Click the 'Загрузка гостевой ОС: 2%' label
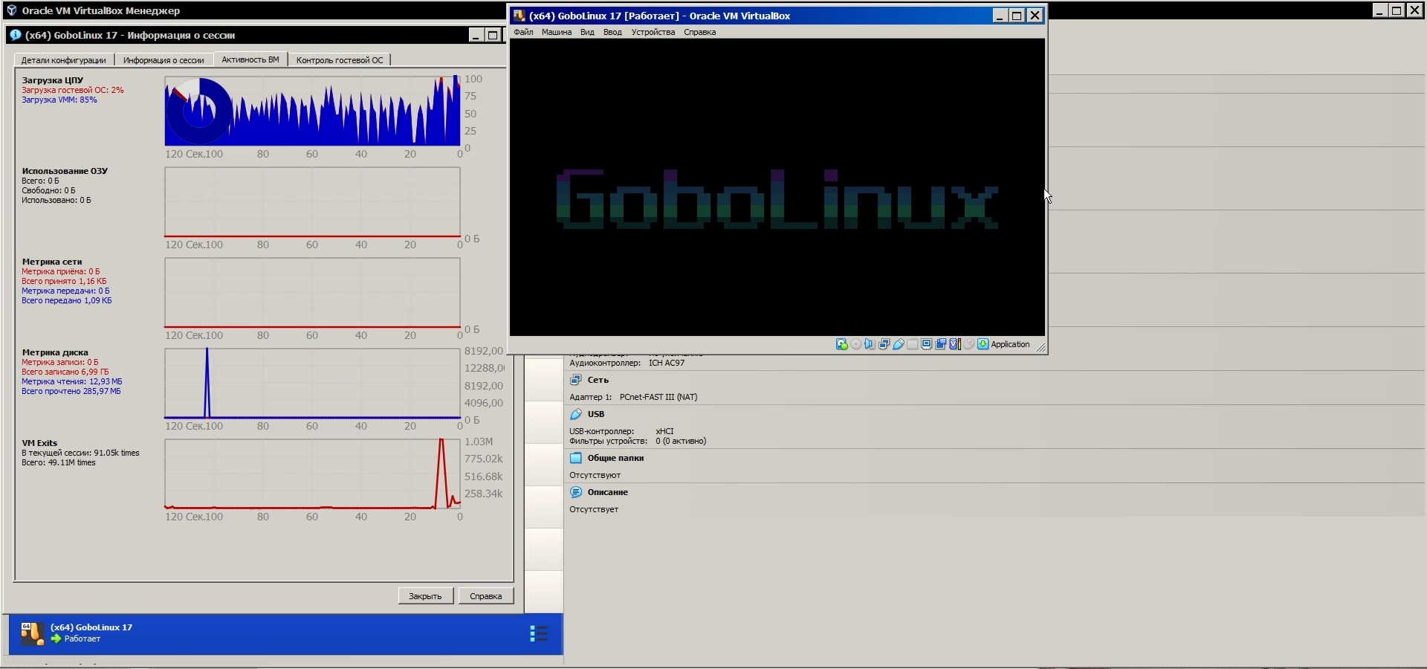The height and width of the screenshot is (669, 1427). coord(73,90)
